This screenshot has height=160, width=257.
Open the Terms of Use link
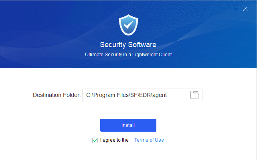(x=149, y=140)
